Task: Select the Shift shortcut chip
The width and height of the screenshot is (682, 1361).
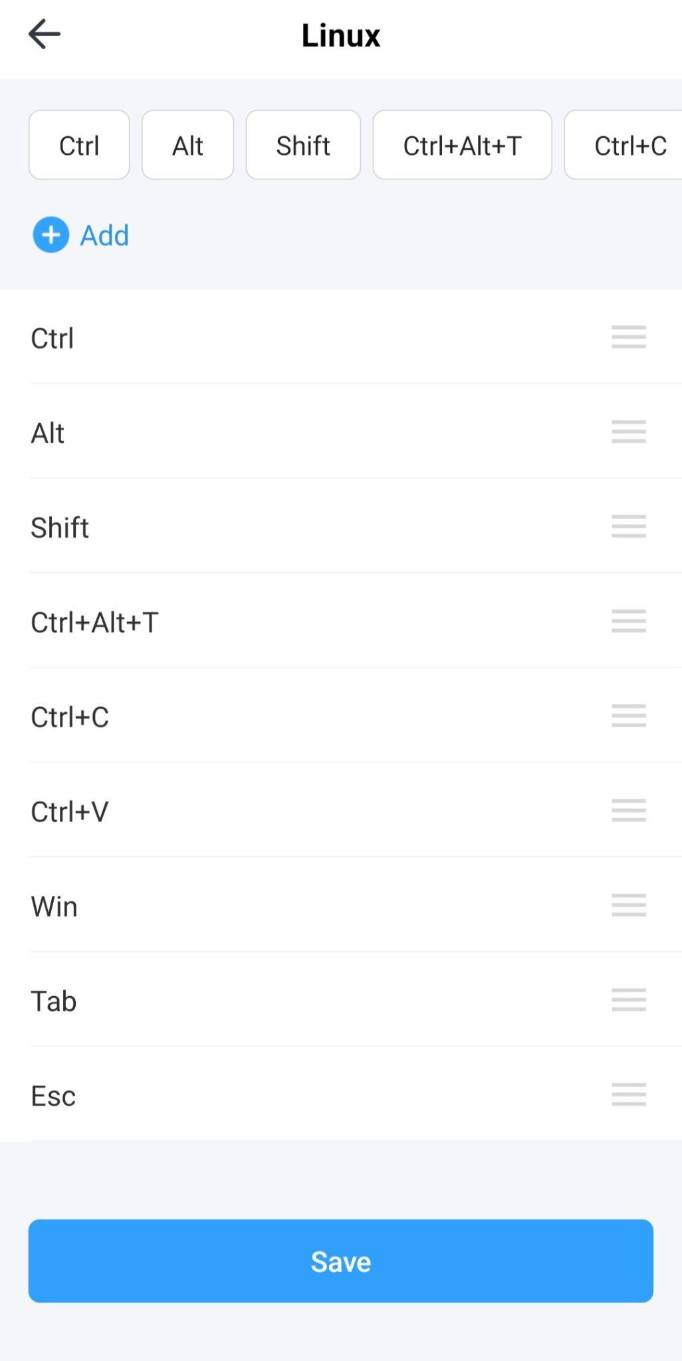Action: click(303, 145)
